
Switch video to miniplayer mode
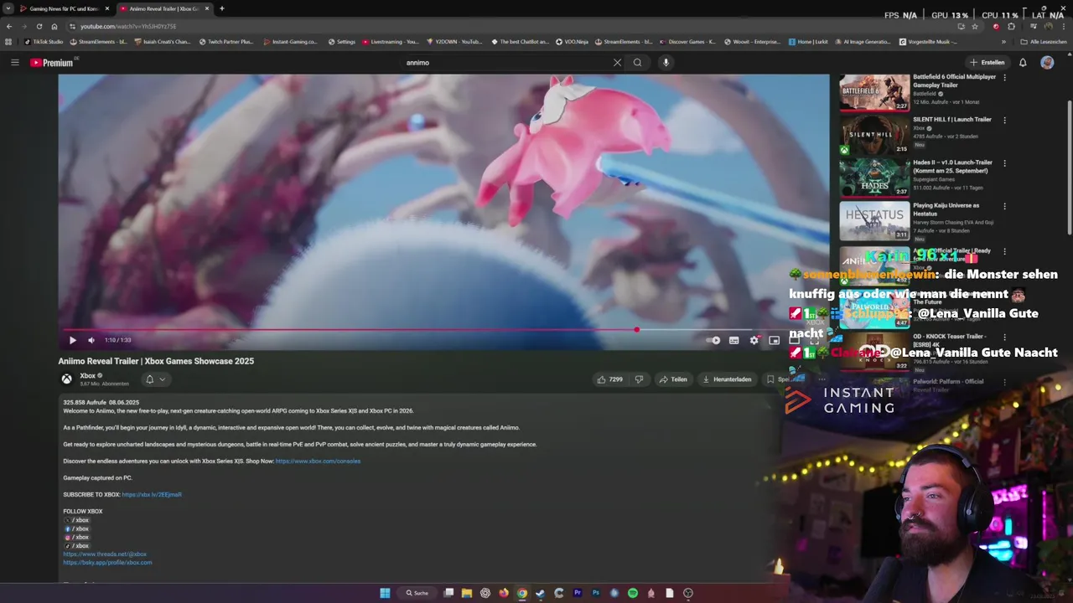774,340
